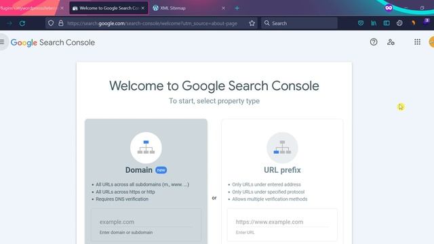Toggle the Firefox sidebar icon
This screenshot has width=434, height=244.
[x=387, y=23]
